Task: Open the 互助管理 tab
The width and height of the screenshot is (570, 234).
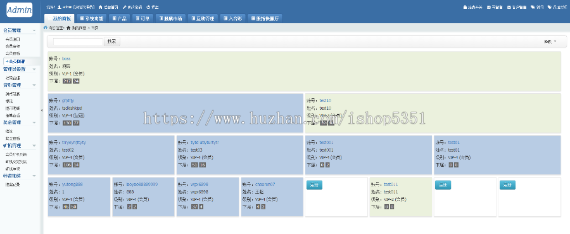Action: 203,18
